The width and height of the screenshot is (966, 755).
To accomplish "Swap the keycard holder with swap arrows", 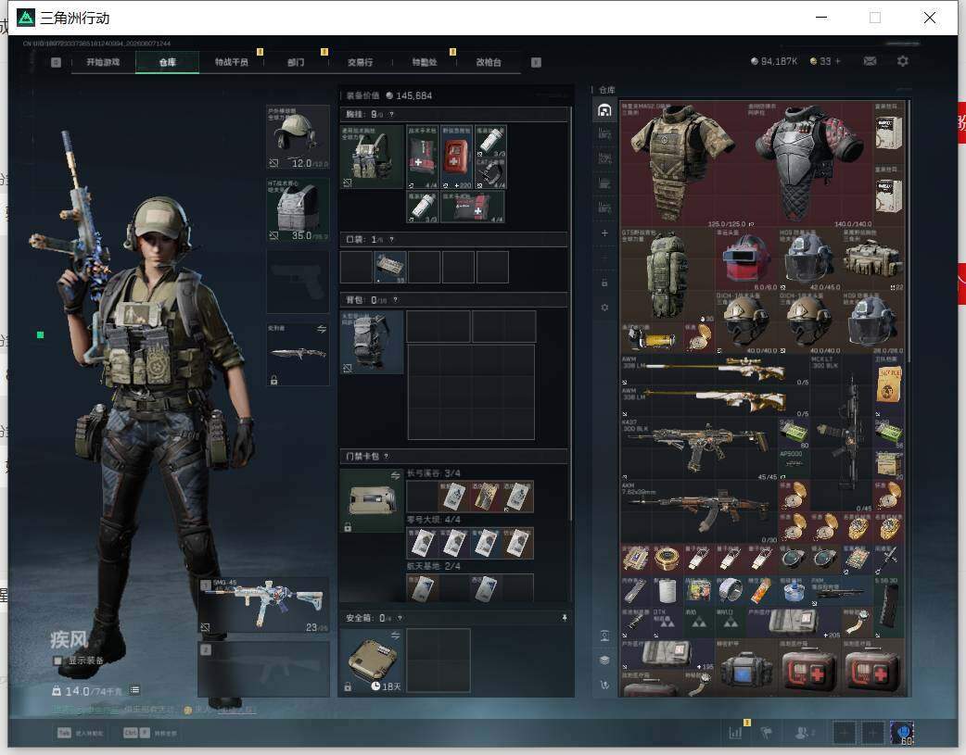I will click(396, 475).
